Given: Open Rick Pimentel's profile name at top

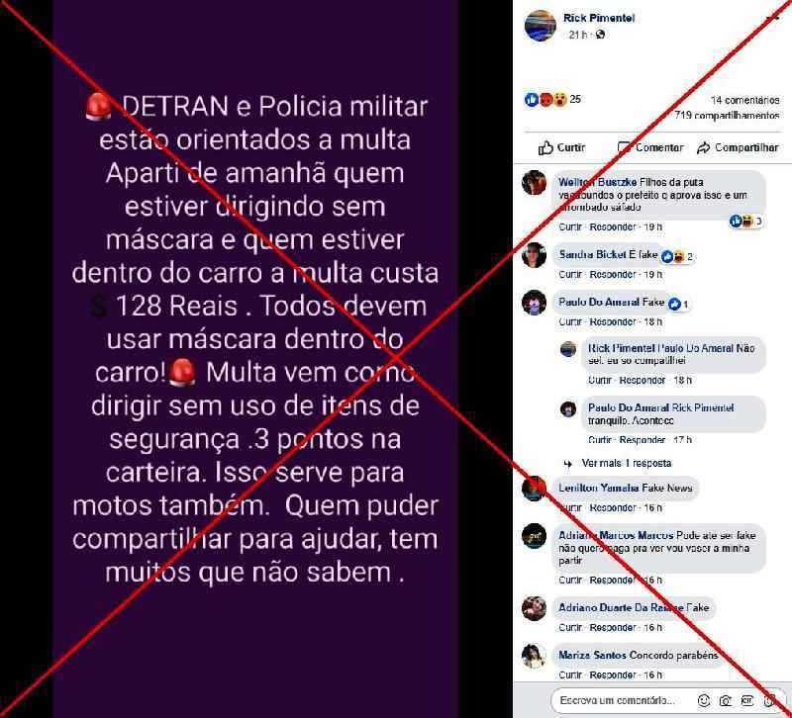Looking at the screenshot, I should [599, 18].
